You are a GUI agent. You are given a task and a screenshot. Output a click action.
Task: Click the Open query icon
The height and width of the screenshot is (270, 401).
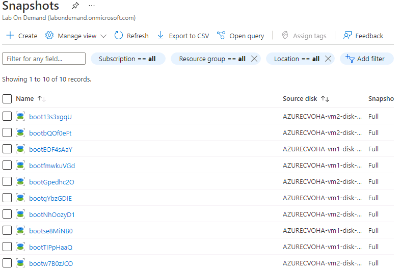click(221, 36)
